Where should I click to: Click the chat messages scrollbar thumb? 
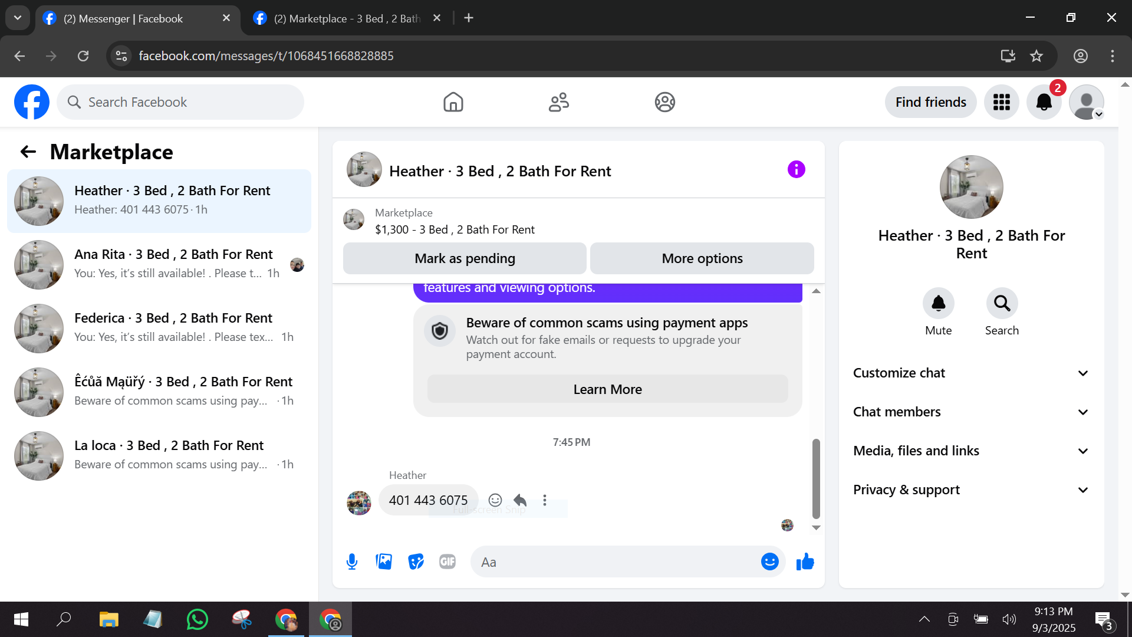point(816,478)
